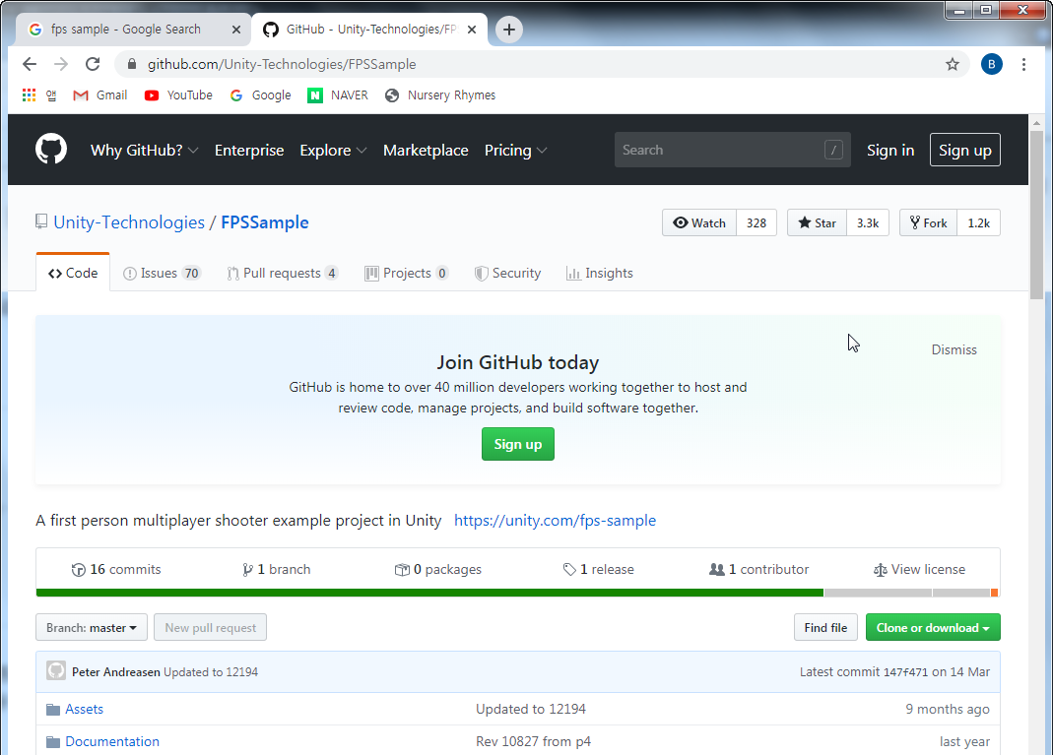This screenshot has width=1053, height=755.
Task: Close the GitHub Unity-Technologies tab
Action: pos(472,30)
